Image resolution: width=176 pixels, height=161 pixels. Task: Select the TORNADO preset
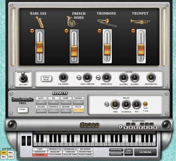70,152
